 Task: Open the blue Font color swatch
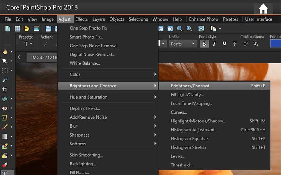pos(276,44)
